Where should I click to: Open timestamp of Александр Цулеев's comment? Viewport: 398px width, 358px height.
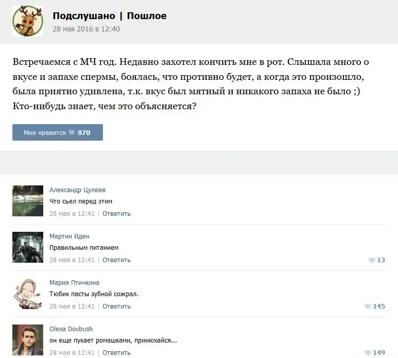pyautogui.click(x=72, y=214)
